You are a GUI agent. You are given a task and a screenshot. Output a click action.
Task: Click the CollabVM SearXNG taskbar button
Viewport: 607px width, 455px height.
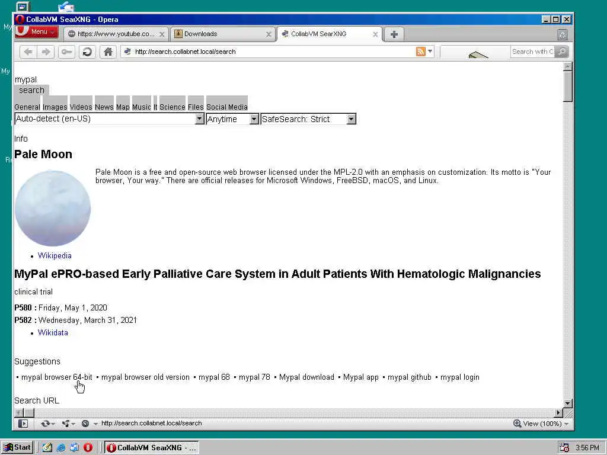[x=152, y=448]
